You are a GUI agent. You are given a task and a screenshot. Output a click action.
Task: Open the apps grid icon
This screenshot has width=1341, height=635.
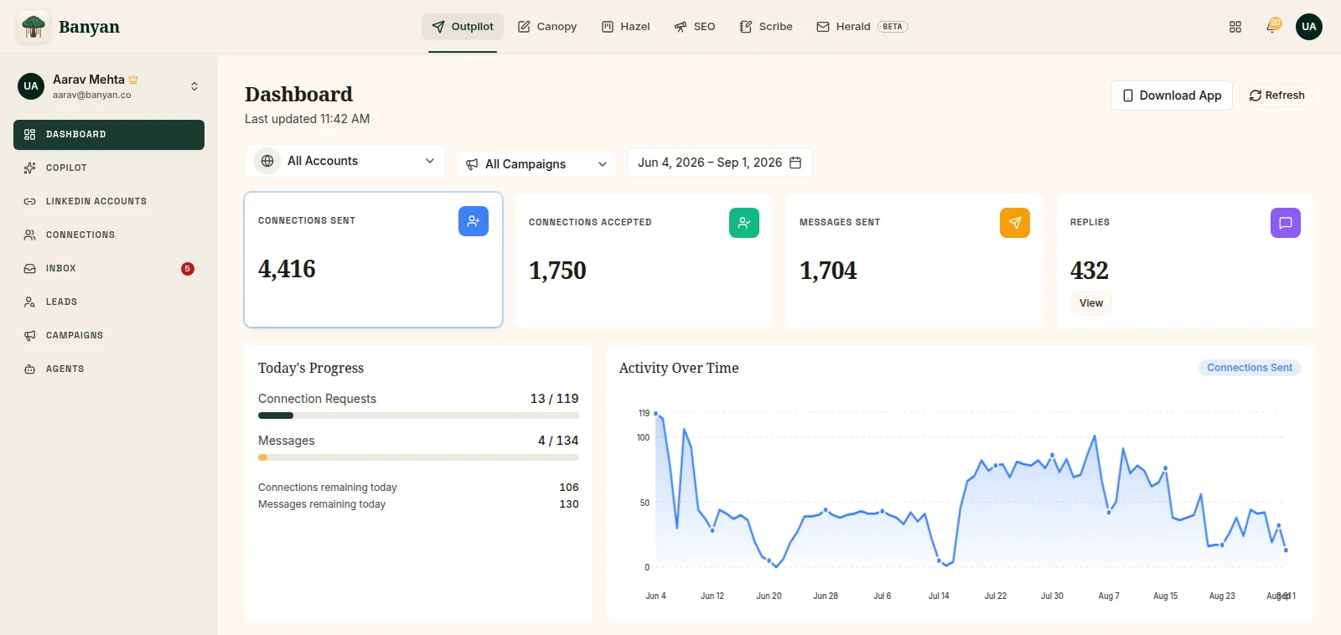click(1235, 27)
